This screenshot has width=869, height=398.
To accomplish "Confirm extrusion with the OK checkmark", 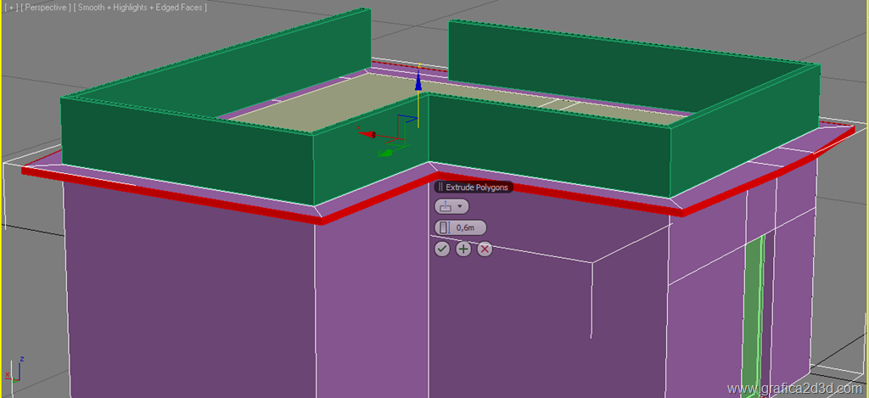I will [442, 249].
